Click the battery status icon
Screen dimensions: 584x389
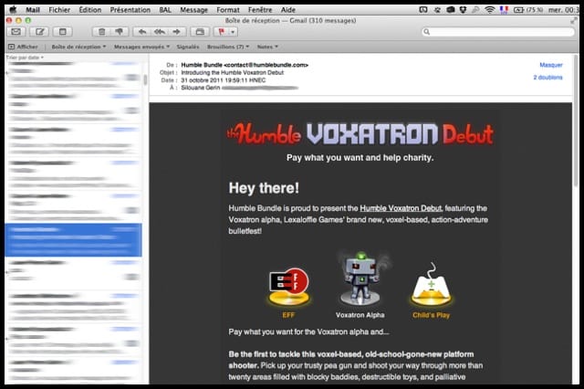[x=518, y=10]
